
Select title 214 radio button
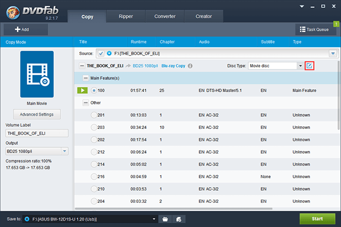(x=94, y=164)
